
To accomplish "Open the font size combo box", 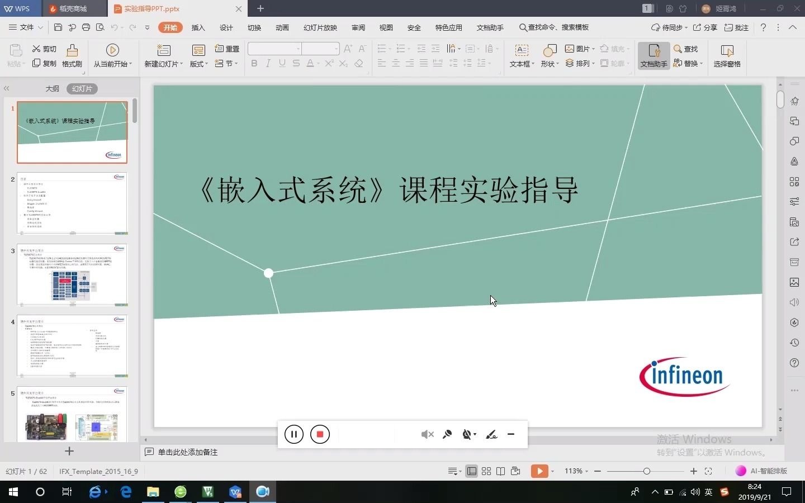I will pyautogui.click(x=321, y=49).
